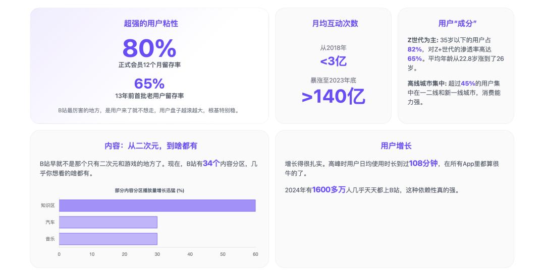Click the 月均互动次数 card title
The image size is (545, 280).
pyautogui.click(x=335, y=23)
